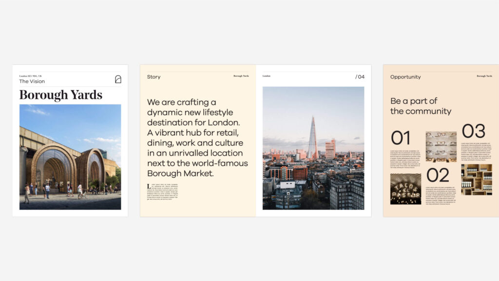Click the 'Opportunity' section label
The width and height of the screenshot is (499, 281).
405,77
